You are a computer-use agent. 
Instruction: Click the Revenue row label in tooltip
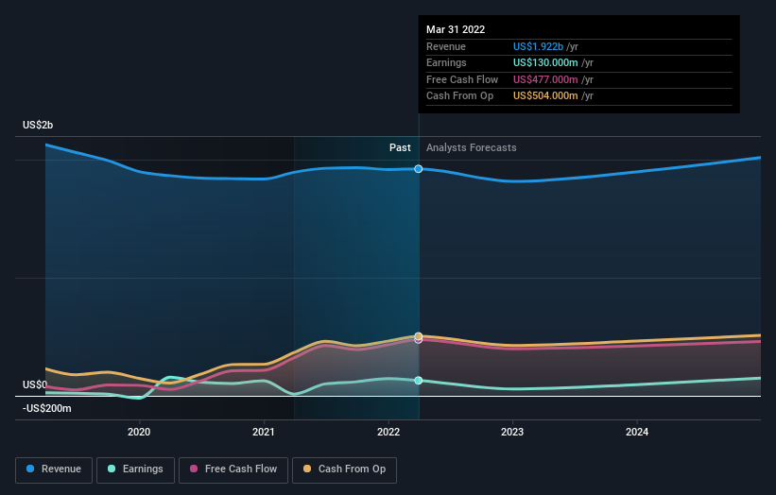point(446,46)
